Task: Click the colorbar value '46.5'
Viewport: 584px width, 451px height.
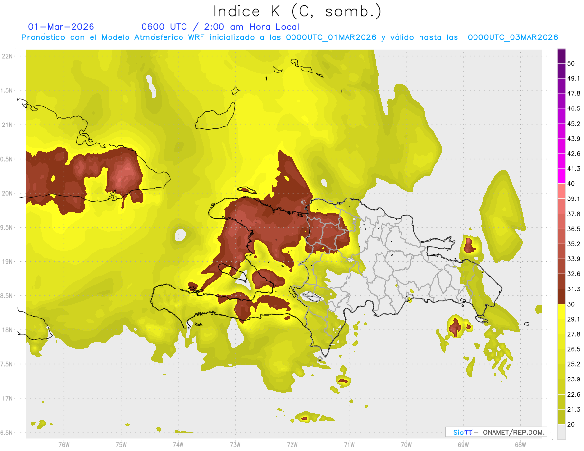Action: pyautogui.click(x=574, y=109)
